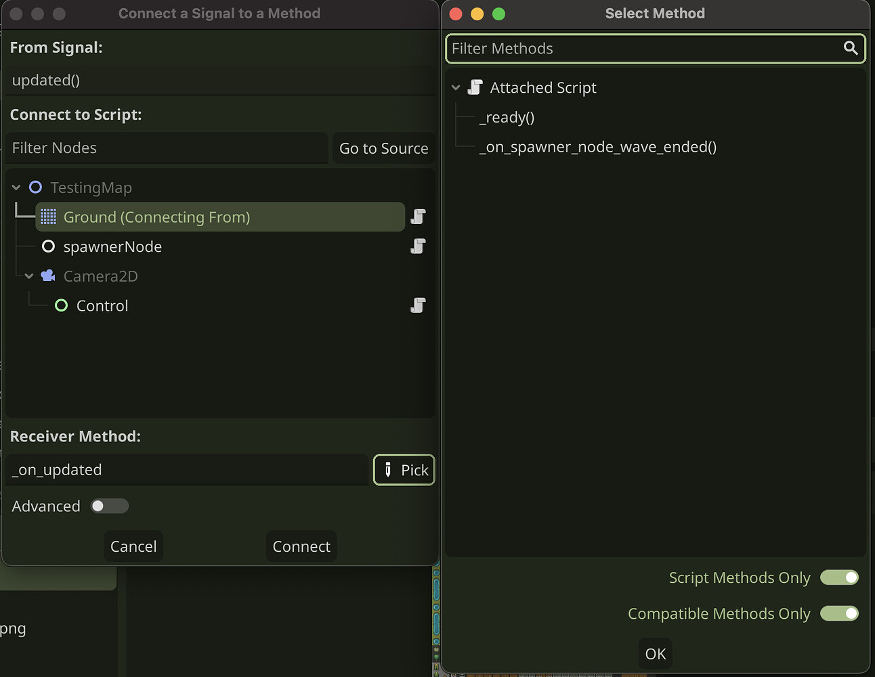Viewport: 875px width, 677px height.
Task: Click the Control node icon in the tree
Action: [x=61, y=305]
